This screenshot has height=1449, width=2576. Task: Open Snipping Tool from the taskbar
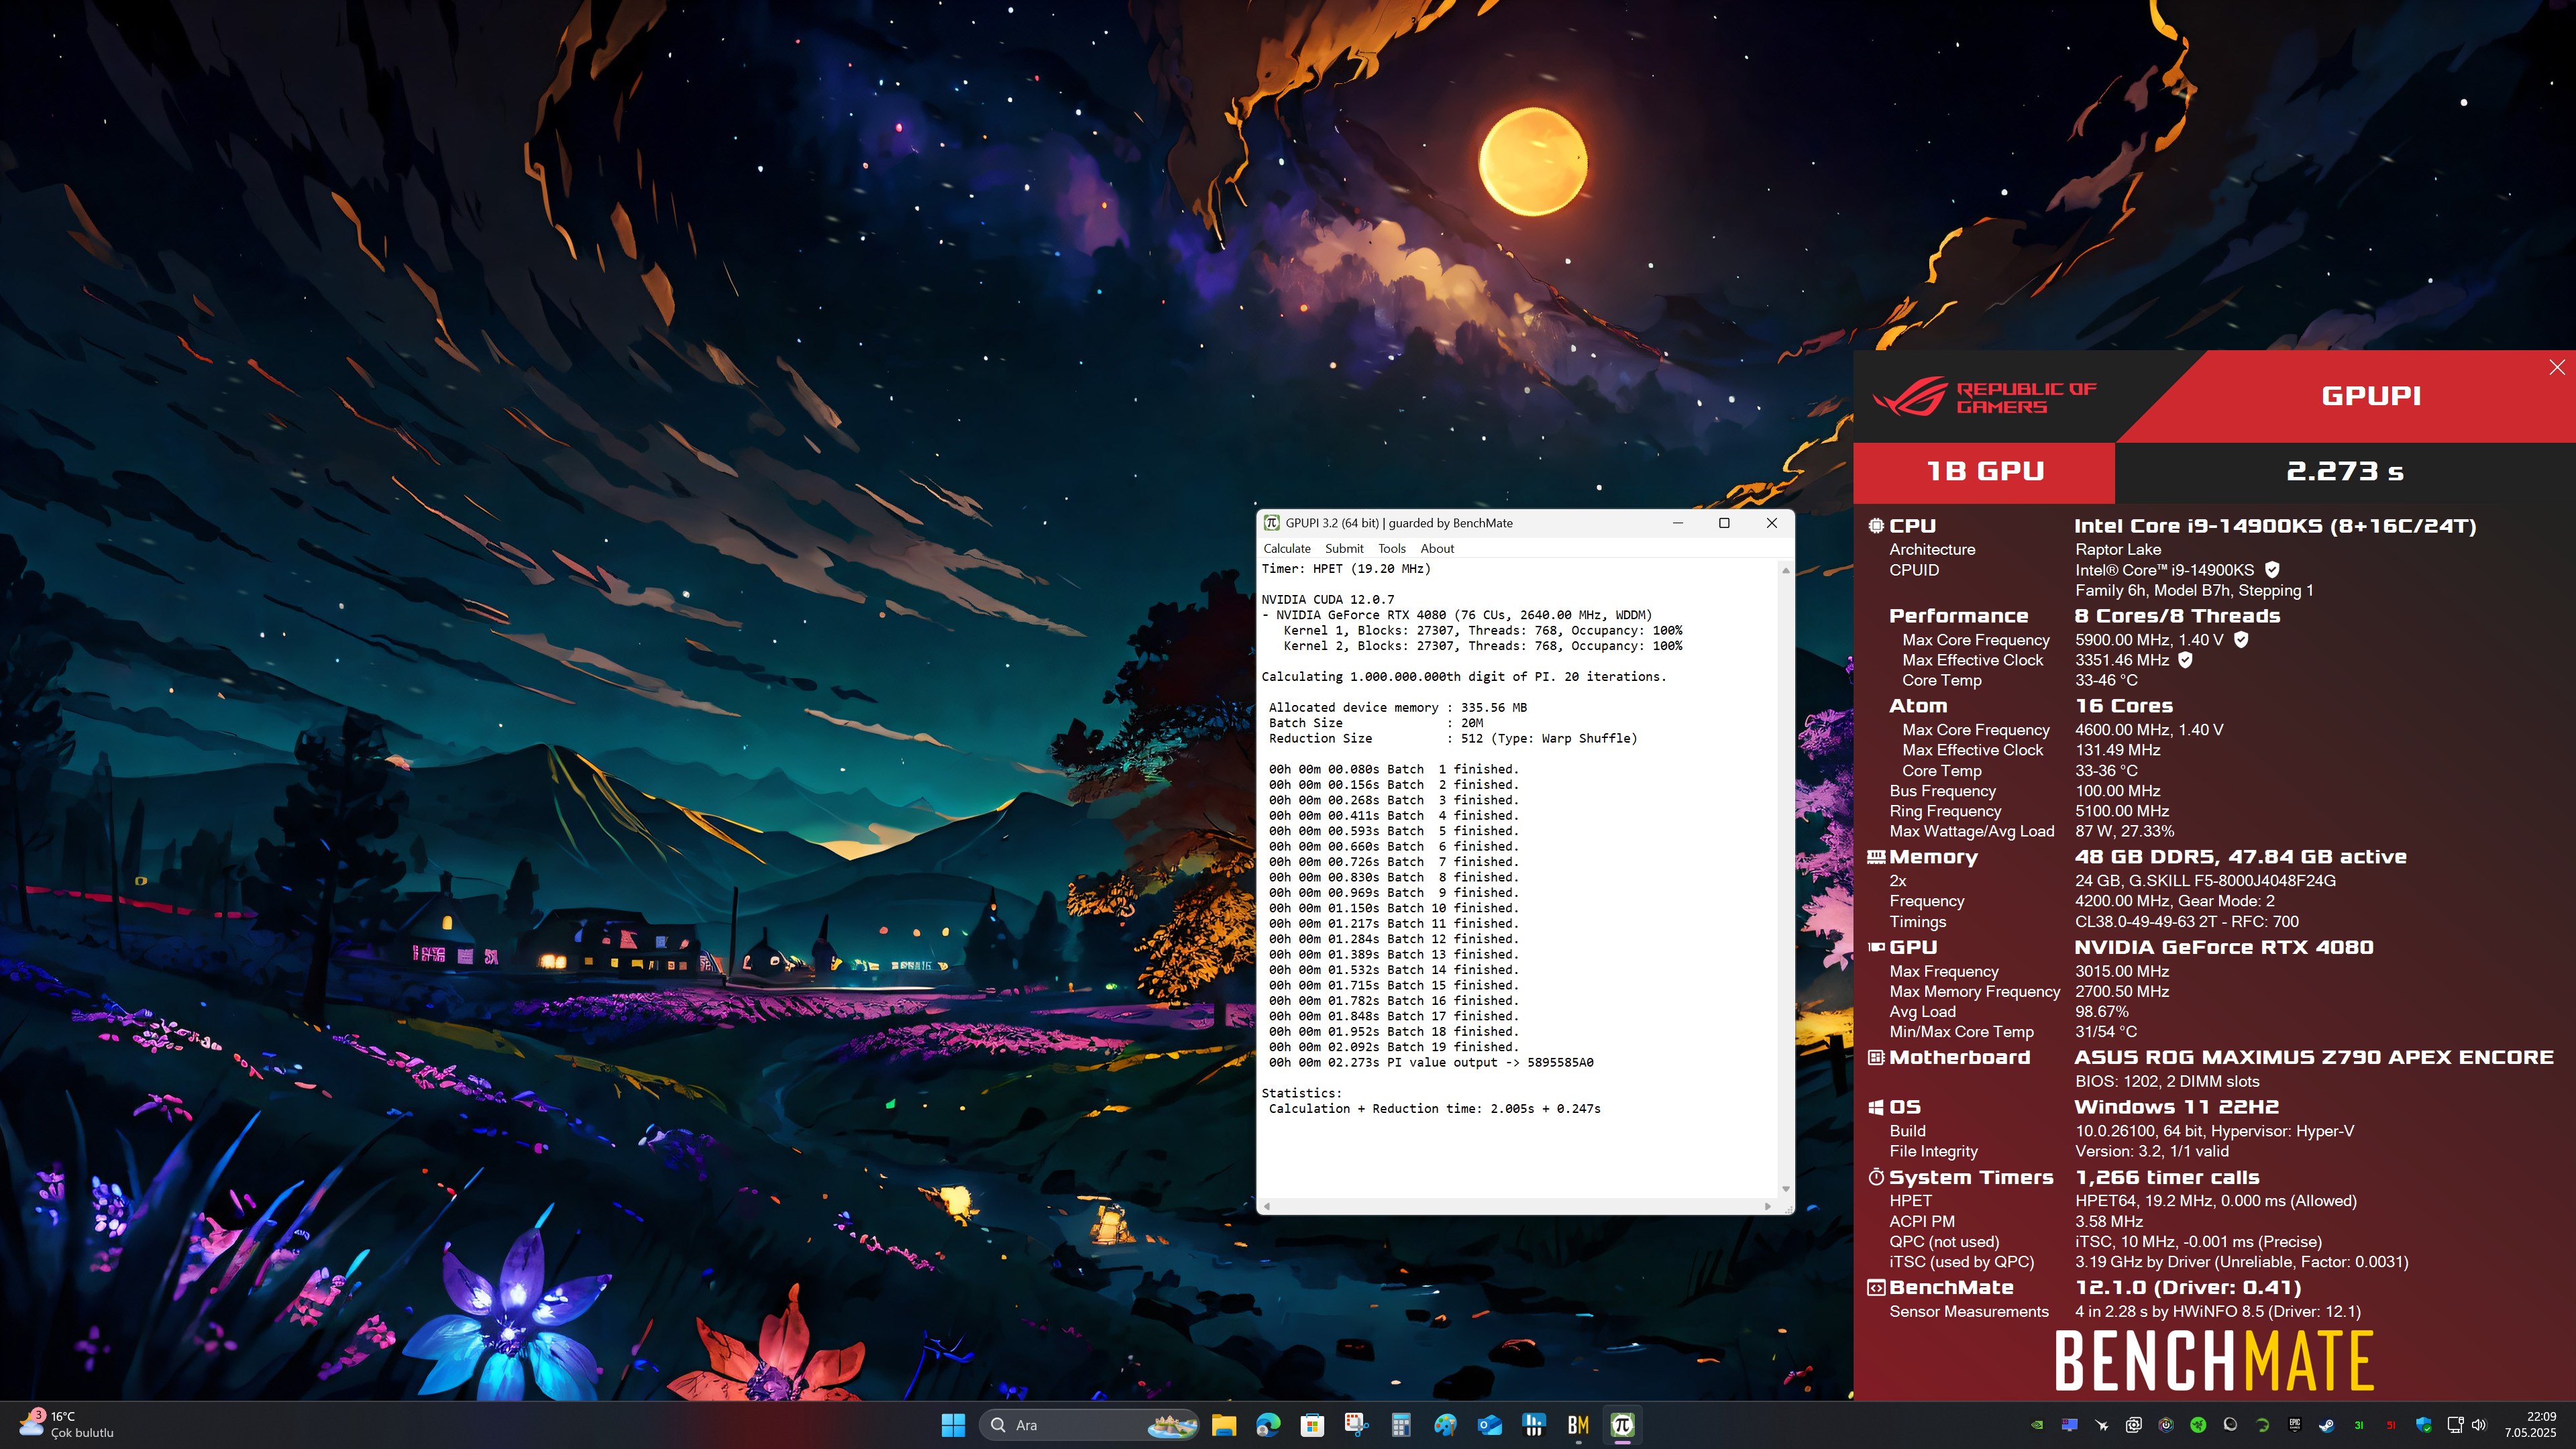pos(1356,1425)
